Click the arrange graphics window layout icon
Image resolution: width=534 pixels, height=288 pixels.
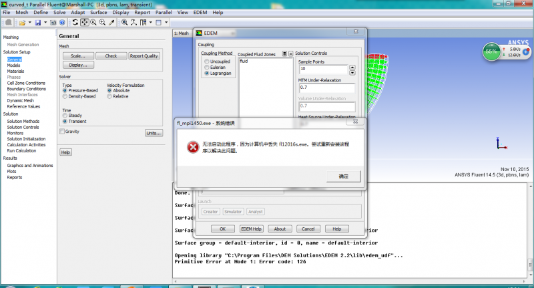pos(143,22)
